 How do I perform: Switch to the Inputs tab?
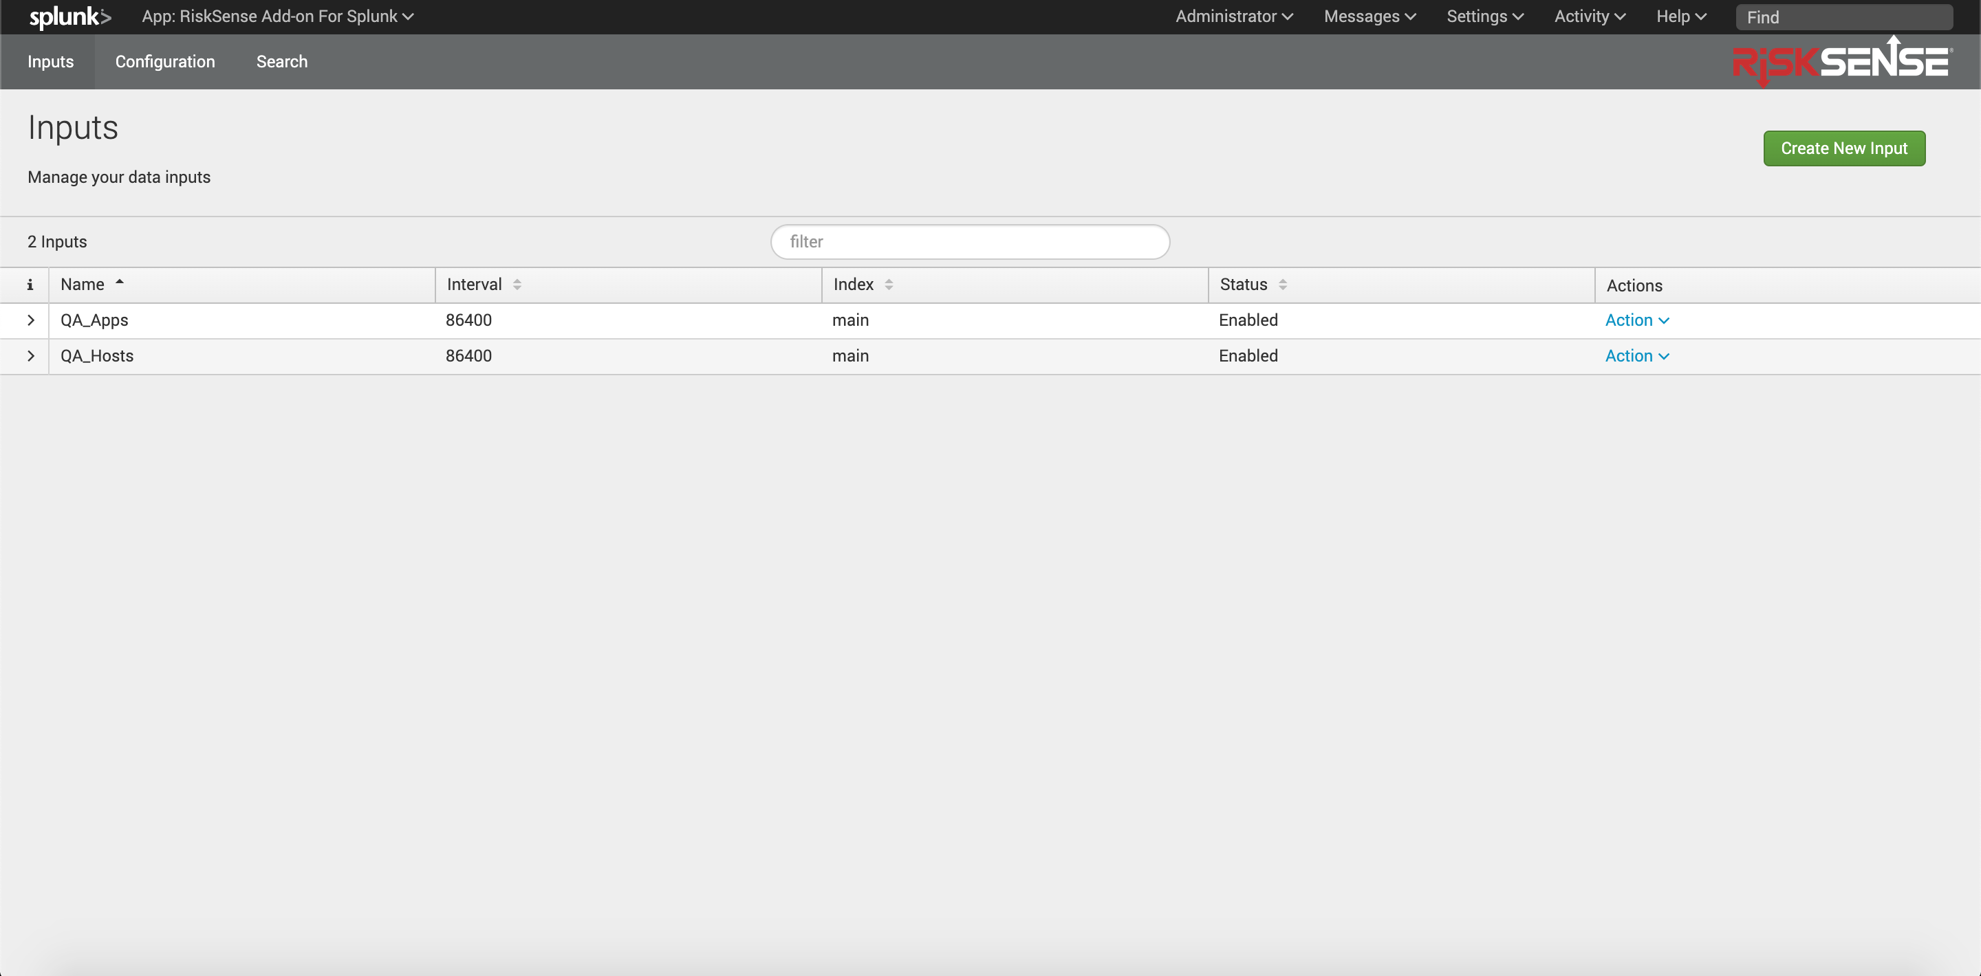[51, 61]
